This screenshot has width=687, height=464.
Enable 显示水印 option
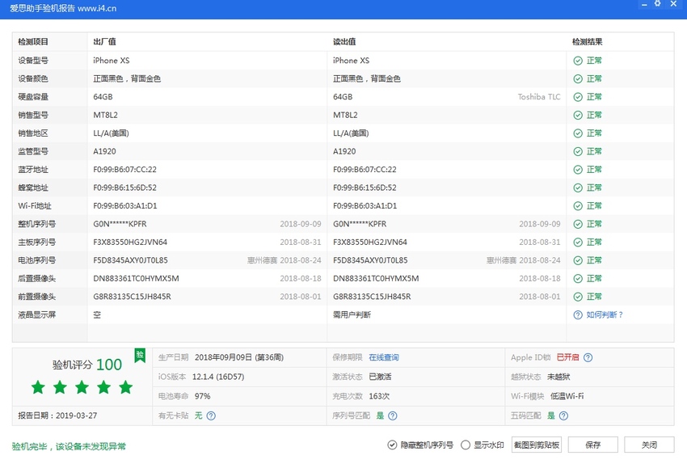[x=483, y=445]
